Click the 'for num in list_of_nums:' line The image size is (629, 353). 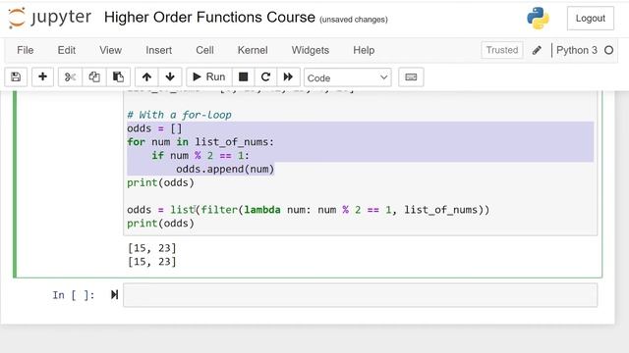(200, 142)
